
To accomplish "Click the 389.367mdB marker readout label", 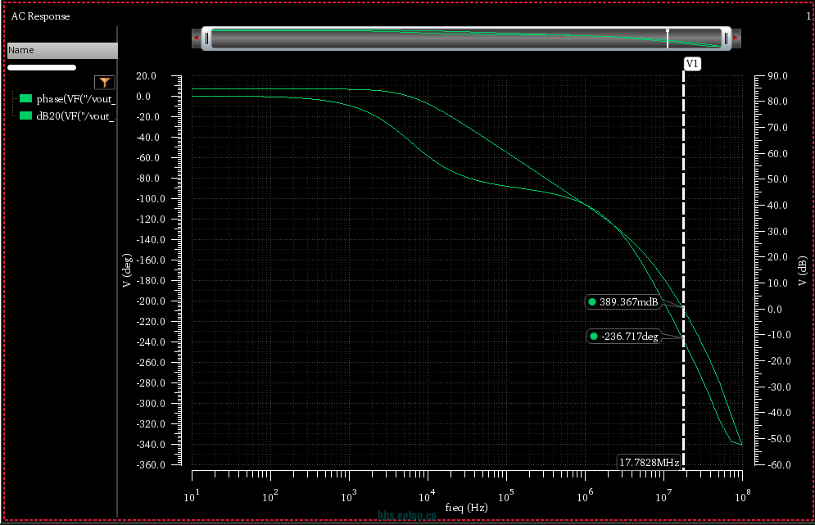I will [623, 302].
